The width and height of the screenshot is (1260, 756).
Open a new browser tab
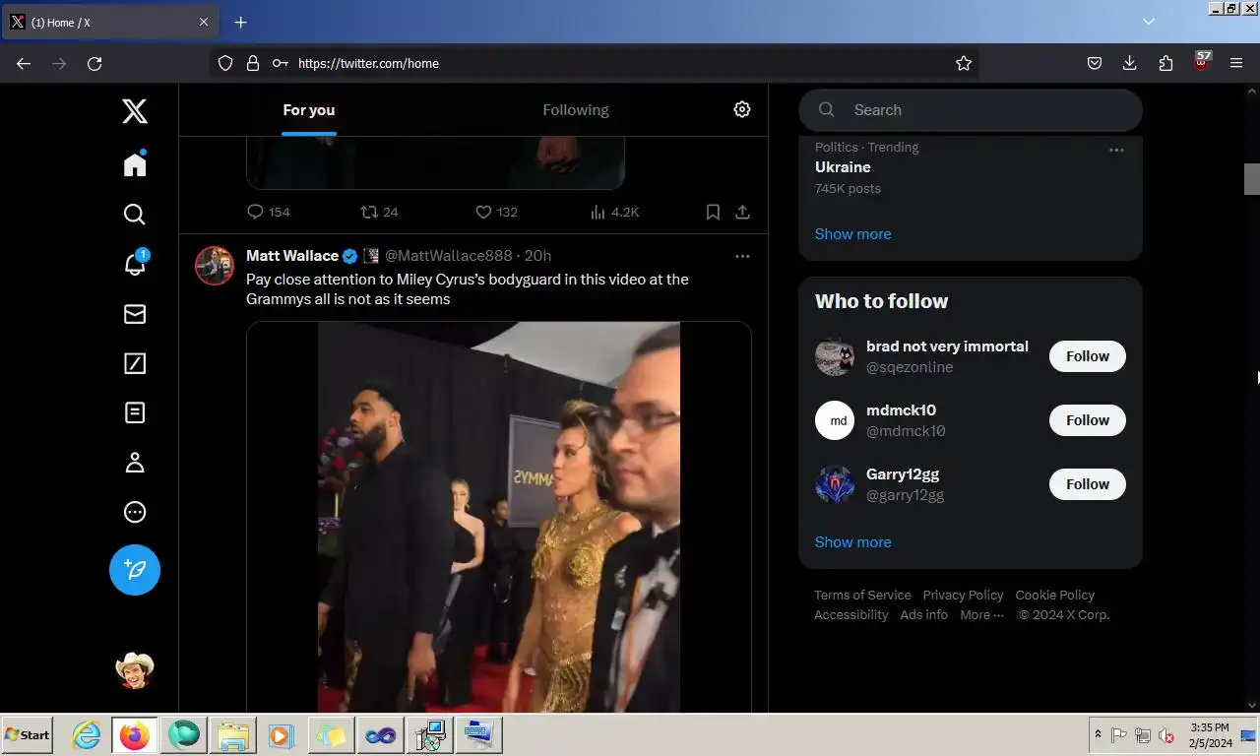[241, 22]
